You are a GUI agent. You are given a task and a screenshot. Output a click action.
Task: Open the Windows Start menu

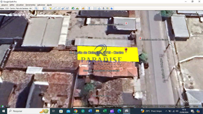3,111
